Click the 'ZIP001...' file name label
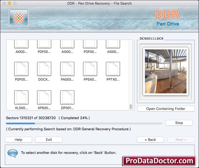The width and height of the screenshot is (199, 168). (67, 108)
